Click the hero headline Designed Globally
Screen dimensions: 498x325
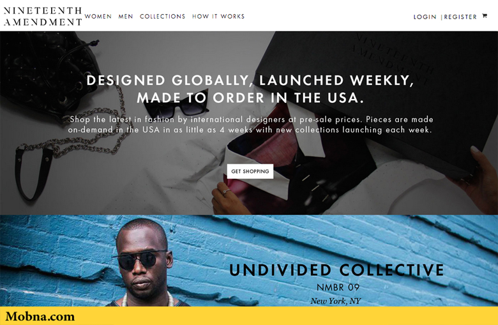coord(250,89)
